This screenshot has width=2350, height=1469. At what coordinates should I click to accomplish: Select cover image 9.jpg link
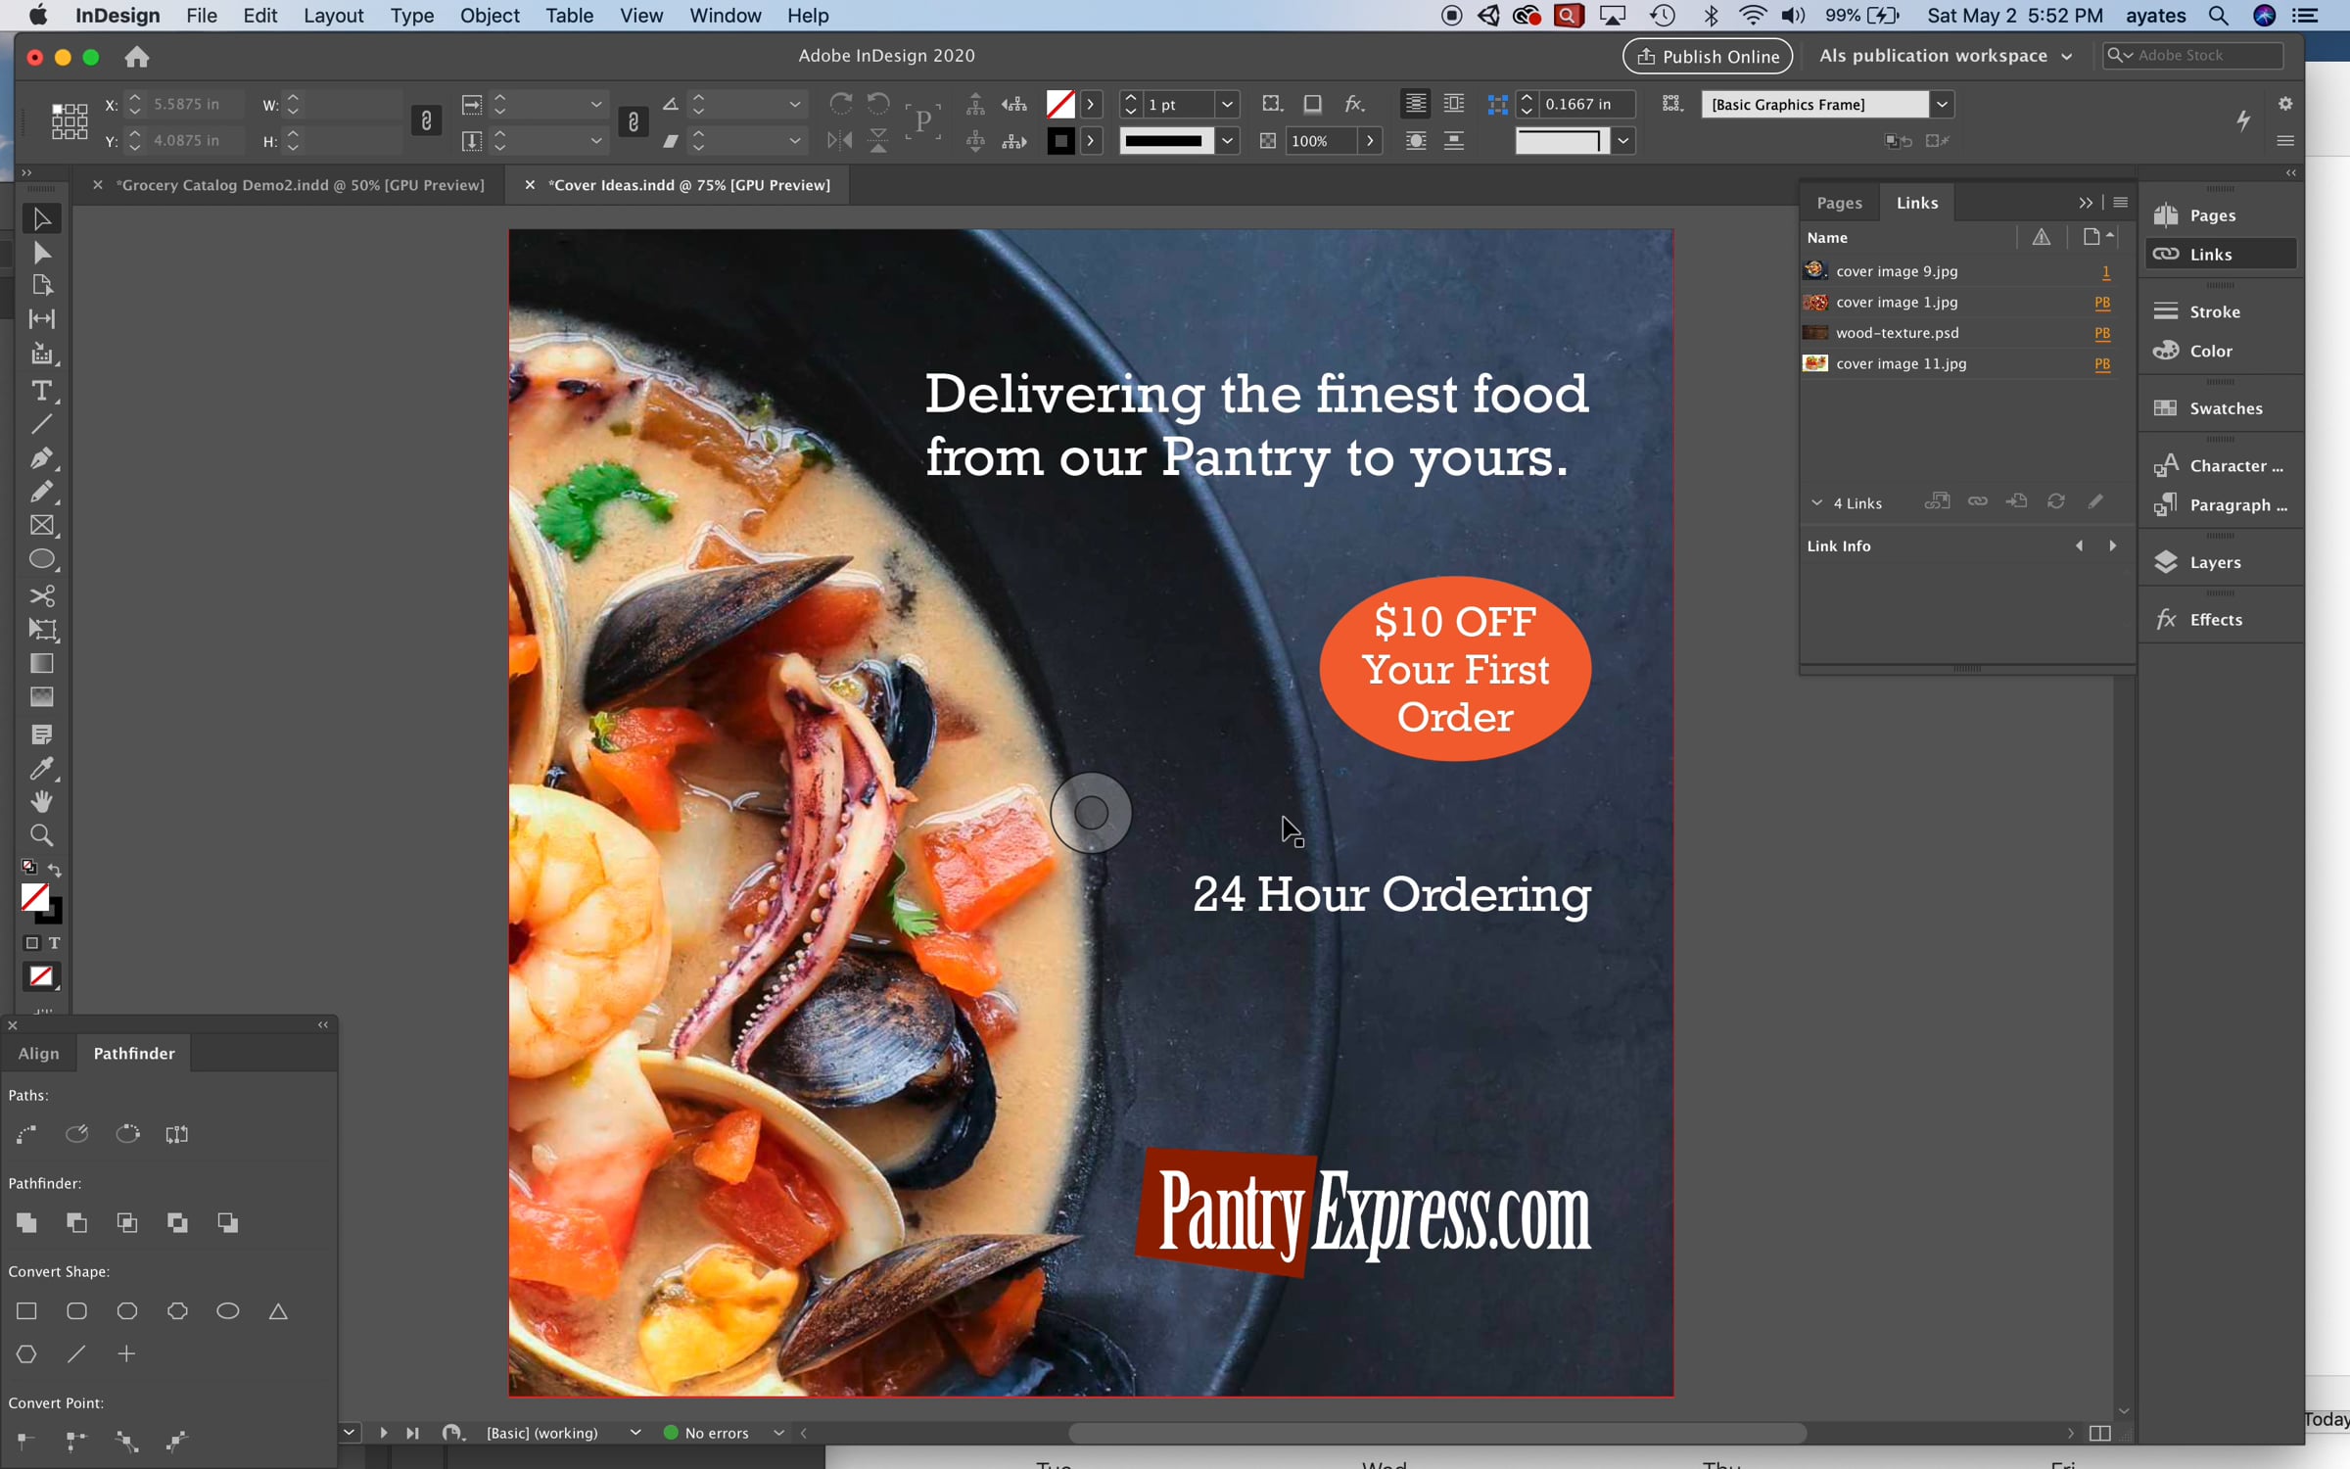1896,271
